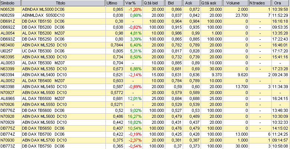Select symbol N06528
This screenshot has height=149, width=290.
pos(7,9)
